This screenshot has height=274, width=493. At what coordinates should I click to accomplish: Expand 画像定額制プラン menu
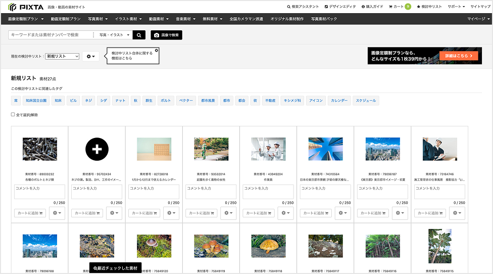click(x=26, y=19)
